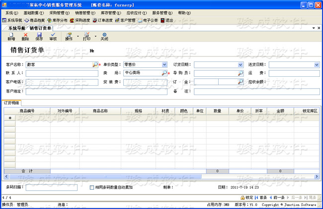The width and height of the screenshot is (323, 209).
Task: Click the 备注 input field
Action: coord(257,92)
